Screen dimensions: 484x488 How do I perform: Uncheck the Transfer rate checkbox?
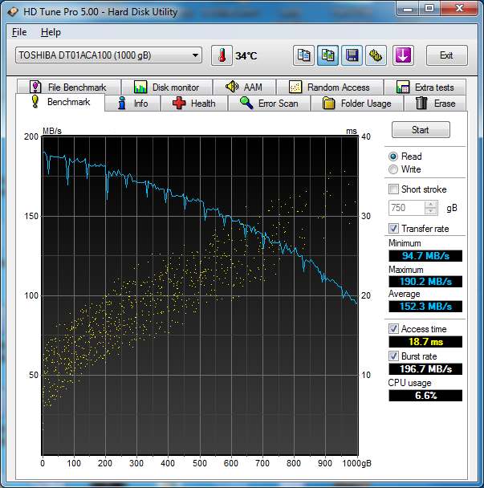pos(393,229)
